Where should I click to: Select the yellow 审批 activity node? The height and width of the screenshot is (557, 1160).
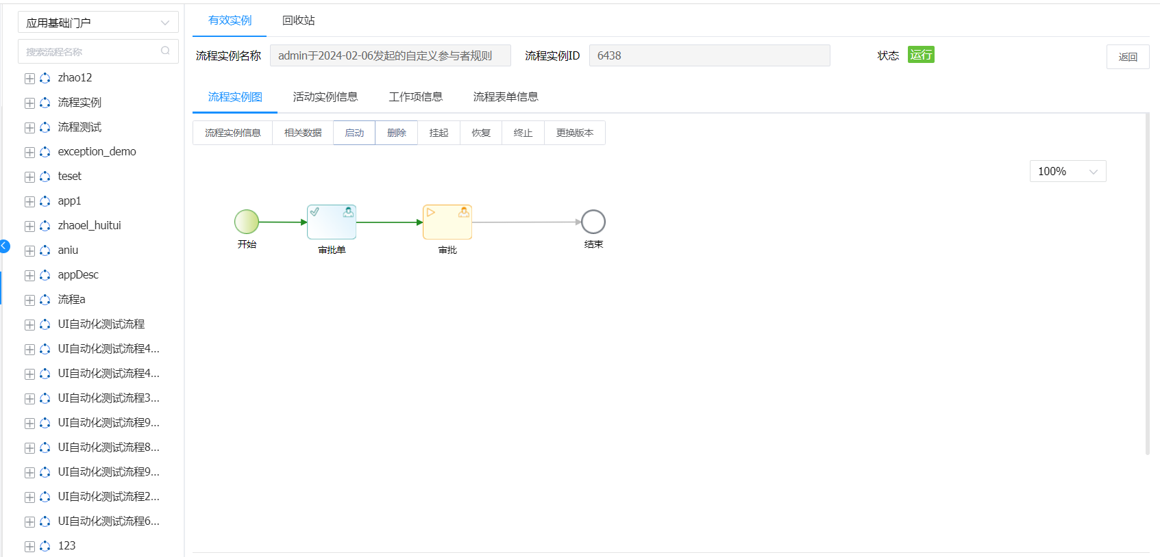447,222
